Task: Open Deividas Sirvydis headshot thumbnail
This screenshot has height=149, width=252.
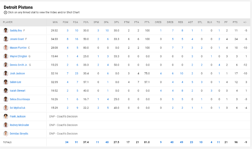Action: coord(6,134)
